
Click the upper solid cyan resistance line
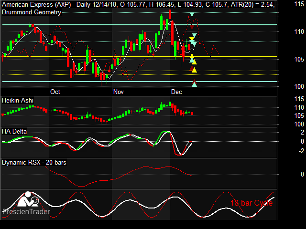(139, 25)
